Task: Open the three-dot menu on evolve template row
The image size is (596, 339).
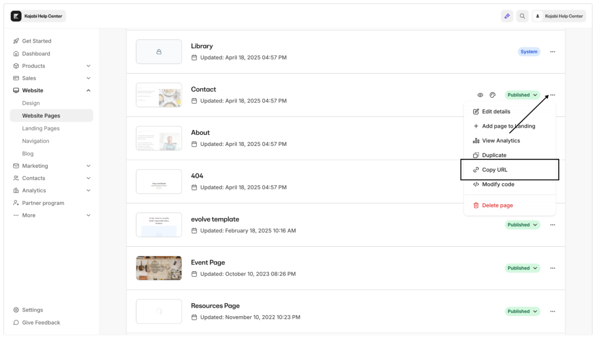Action: pyautogui.click(x=553, y=225)
